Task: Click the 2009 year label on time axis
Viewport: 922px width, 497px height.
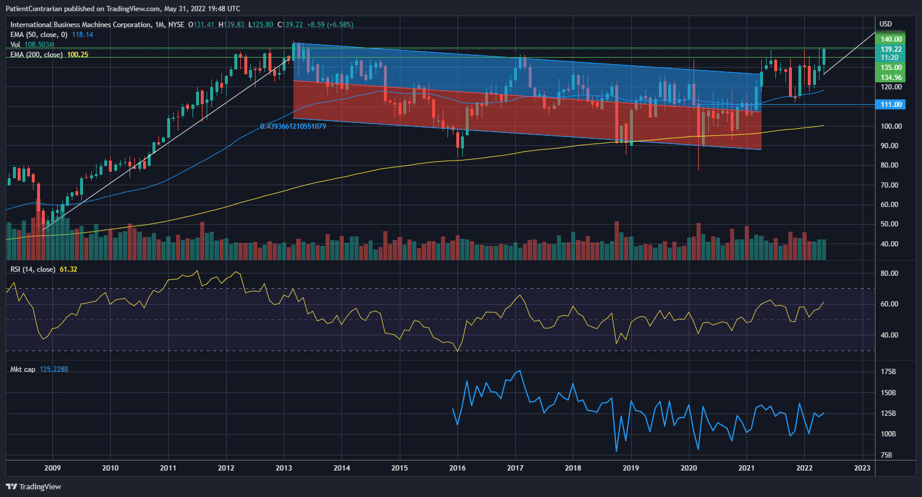Action: click(52, 468)
